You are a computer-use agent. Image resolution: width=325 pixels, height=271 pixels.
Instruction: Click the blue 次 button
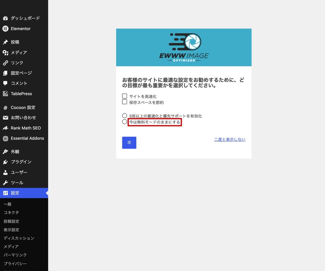[129, 143]
